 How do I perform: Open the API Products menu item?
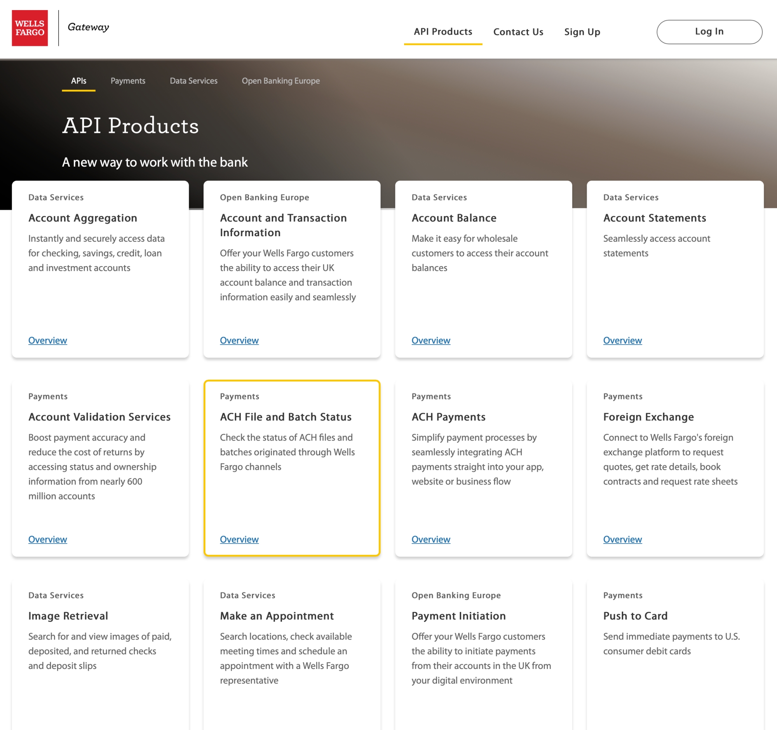[x=443, y=31]
